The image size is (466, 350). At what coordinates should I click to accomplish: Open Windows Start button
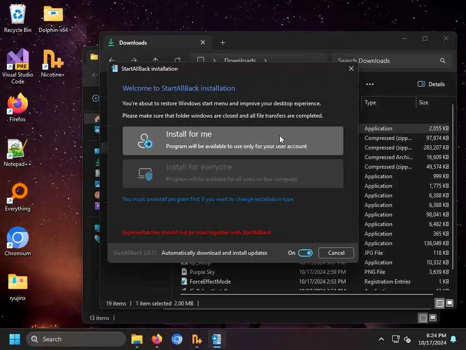tap(15, 339)
